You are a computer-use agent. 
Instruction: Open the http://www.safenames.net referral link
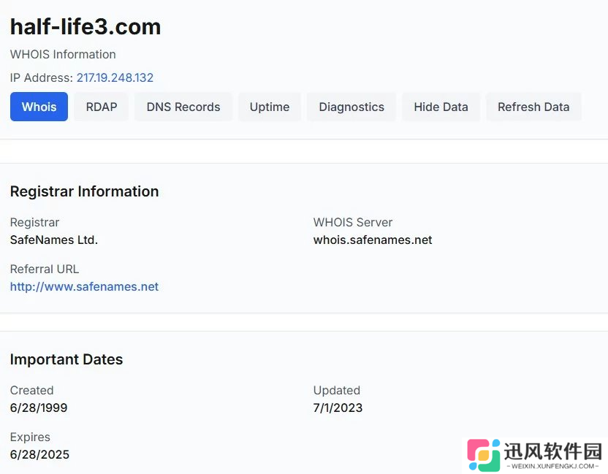coord(84,286)
